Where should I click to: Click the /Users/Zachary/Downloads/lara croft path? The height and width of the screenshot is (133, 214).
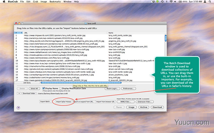pyautogui.click(x=53, y=94)
